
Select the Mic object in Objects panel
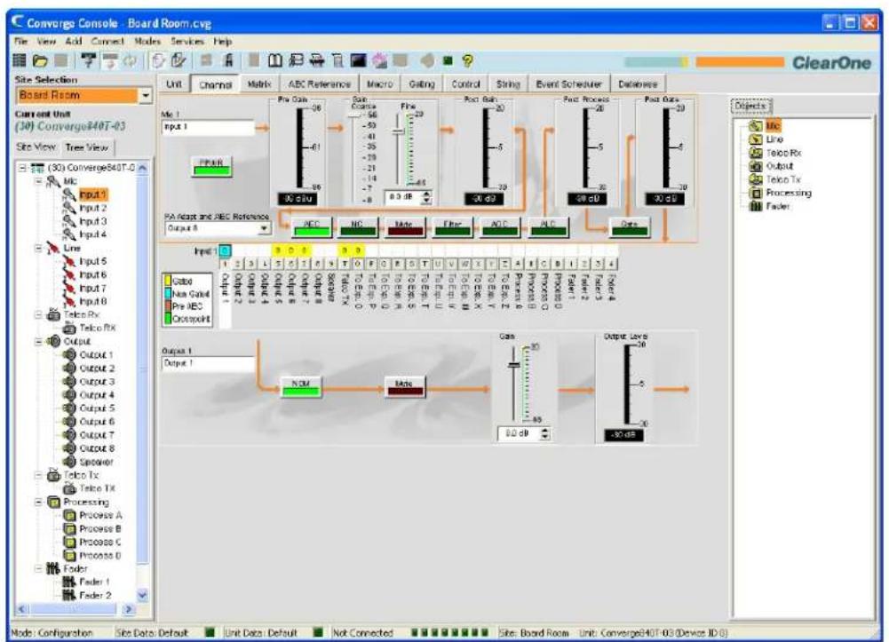766,126
